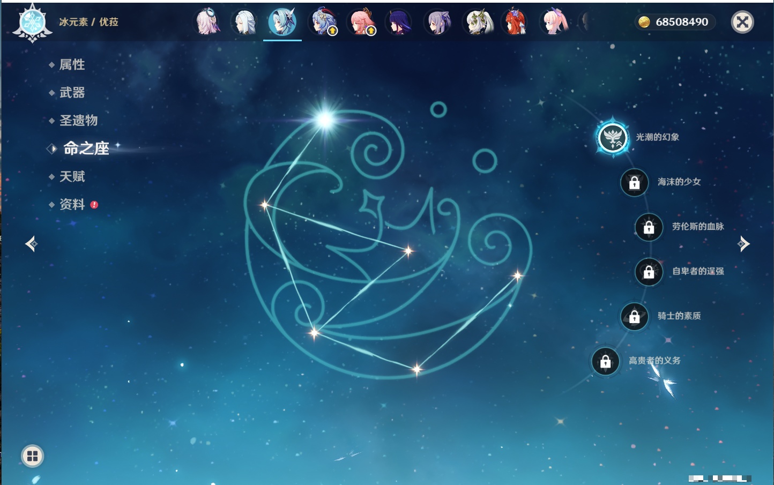Click the lock icon for 骑士的素质

click(635, 317)
